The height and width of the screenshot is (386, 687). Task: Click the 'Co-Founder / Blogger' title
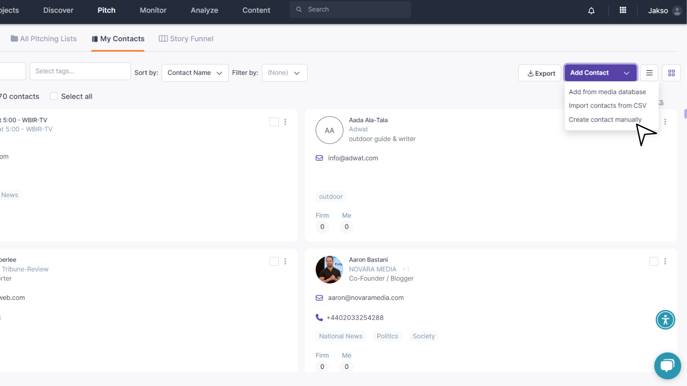click(x=381, y=278)
